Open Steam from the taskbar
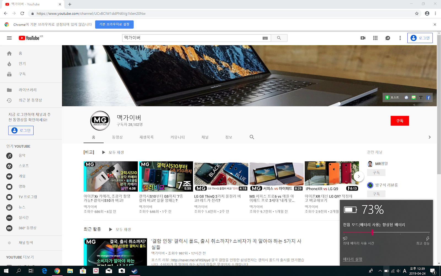Viewport: 441px width, 276px height. point(135,271)
